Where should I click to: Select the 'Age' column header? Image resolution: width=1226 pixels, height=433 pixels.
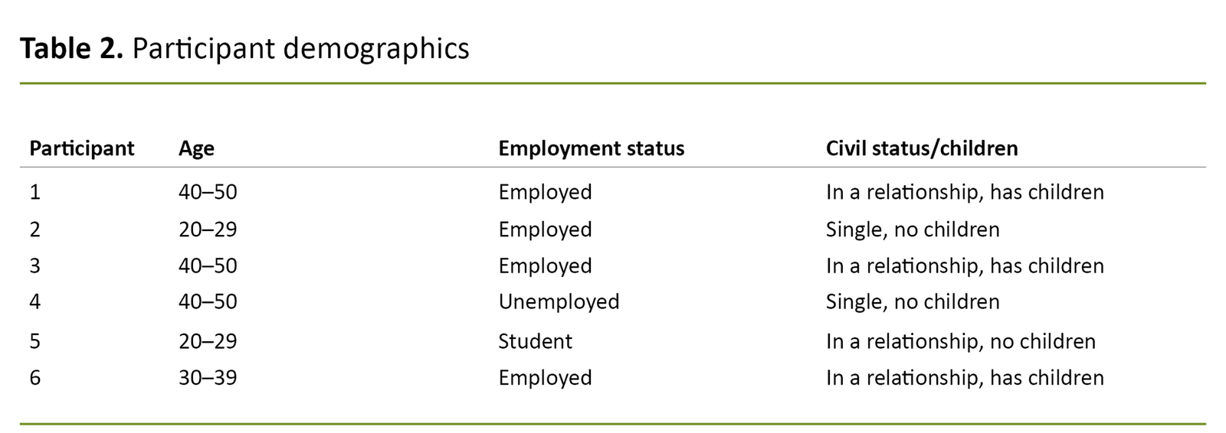tap(196, 148)
